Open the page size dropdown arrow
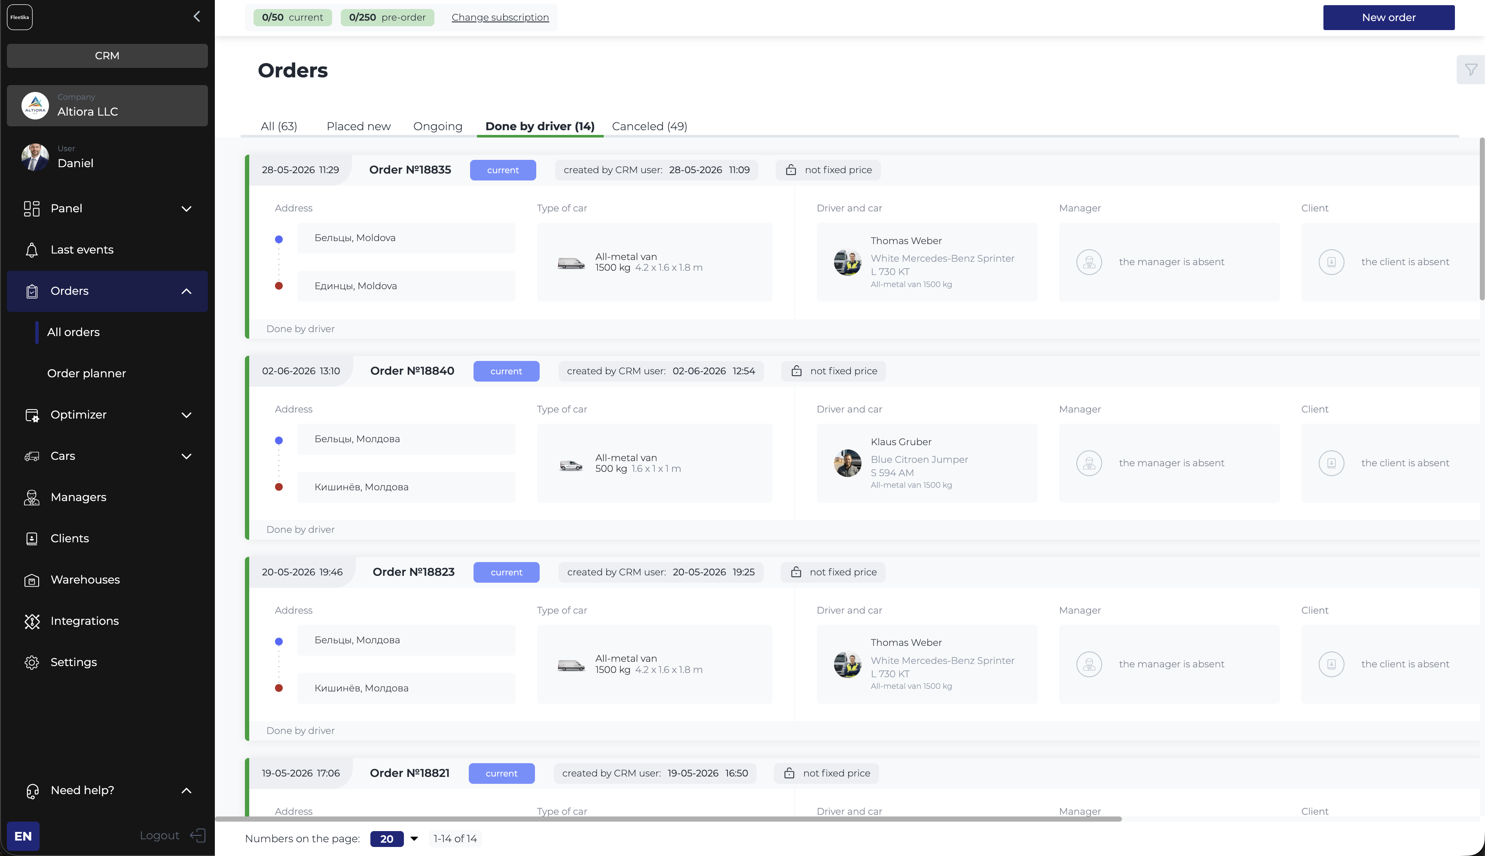 click(x=414, y=839)
